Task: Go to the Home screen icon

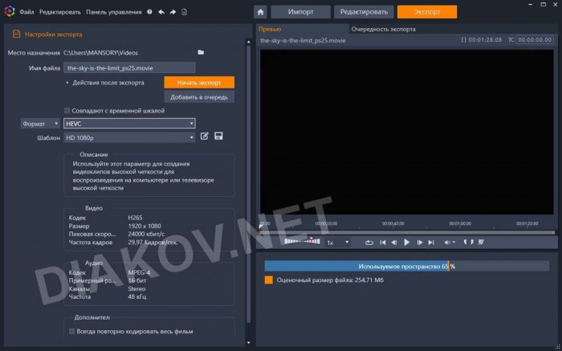Action: (x=260, y=12)
